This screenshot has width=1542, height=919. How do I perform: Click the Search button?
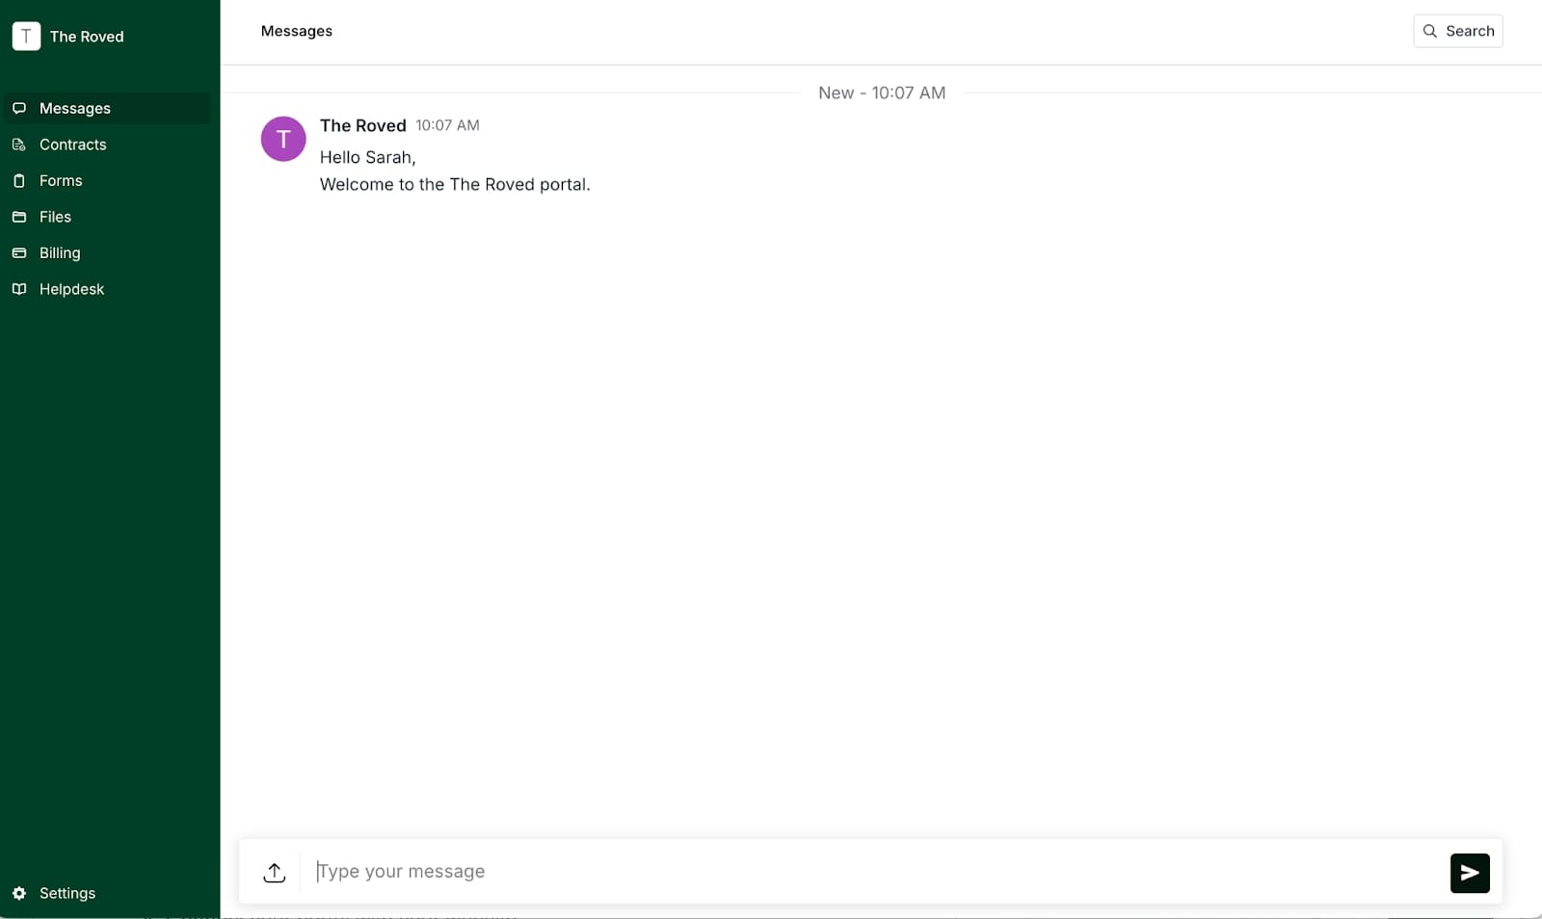[x=1458, y=31]
